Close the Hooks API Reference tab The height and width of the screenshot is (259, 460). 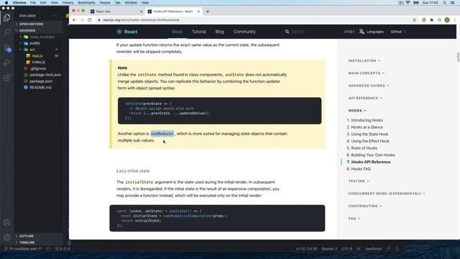(198, 12)
